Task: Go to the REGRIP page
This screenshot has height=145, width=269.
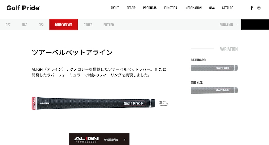Action: click(x=131, y=8)
